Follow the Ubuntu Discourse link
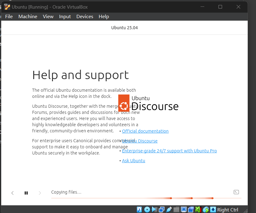This screenshot has height=213, width=256. [x=140, y=141]
